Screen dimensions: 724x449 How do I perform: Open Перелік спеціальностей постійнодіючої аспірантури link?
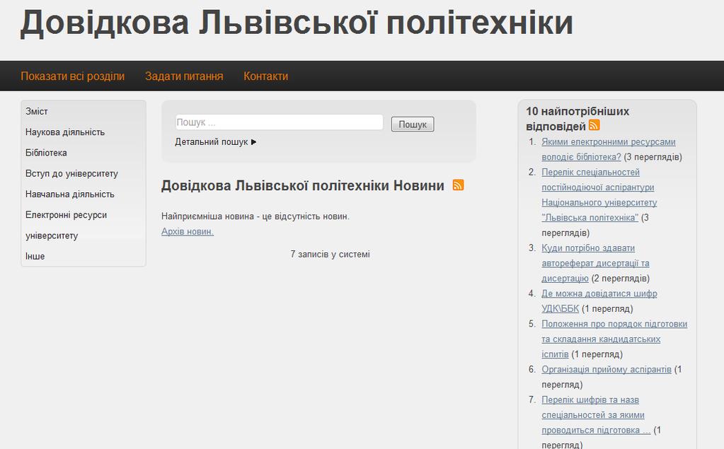point(599,194)
